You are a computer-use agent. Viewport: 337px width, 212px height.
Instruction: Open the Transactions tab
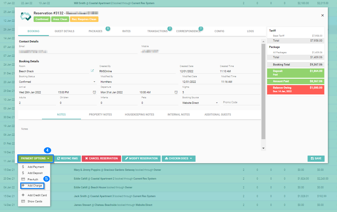(157, 31)
